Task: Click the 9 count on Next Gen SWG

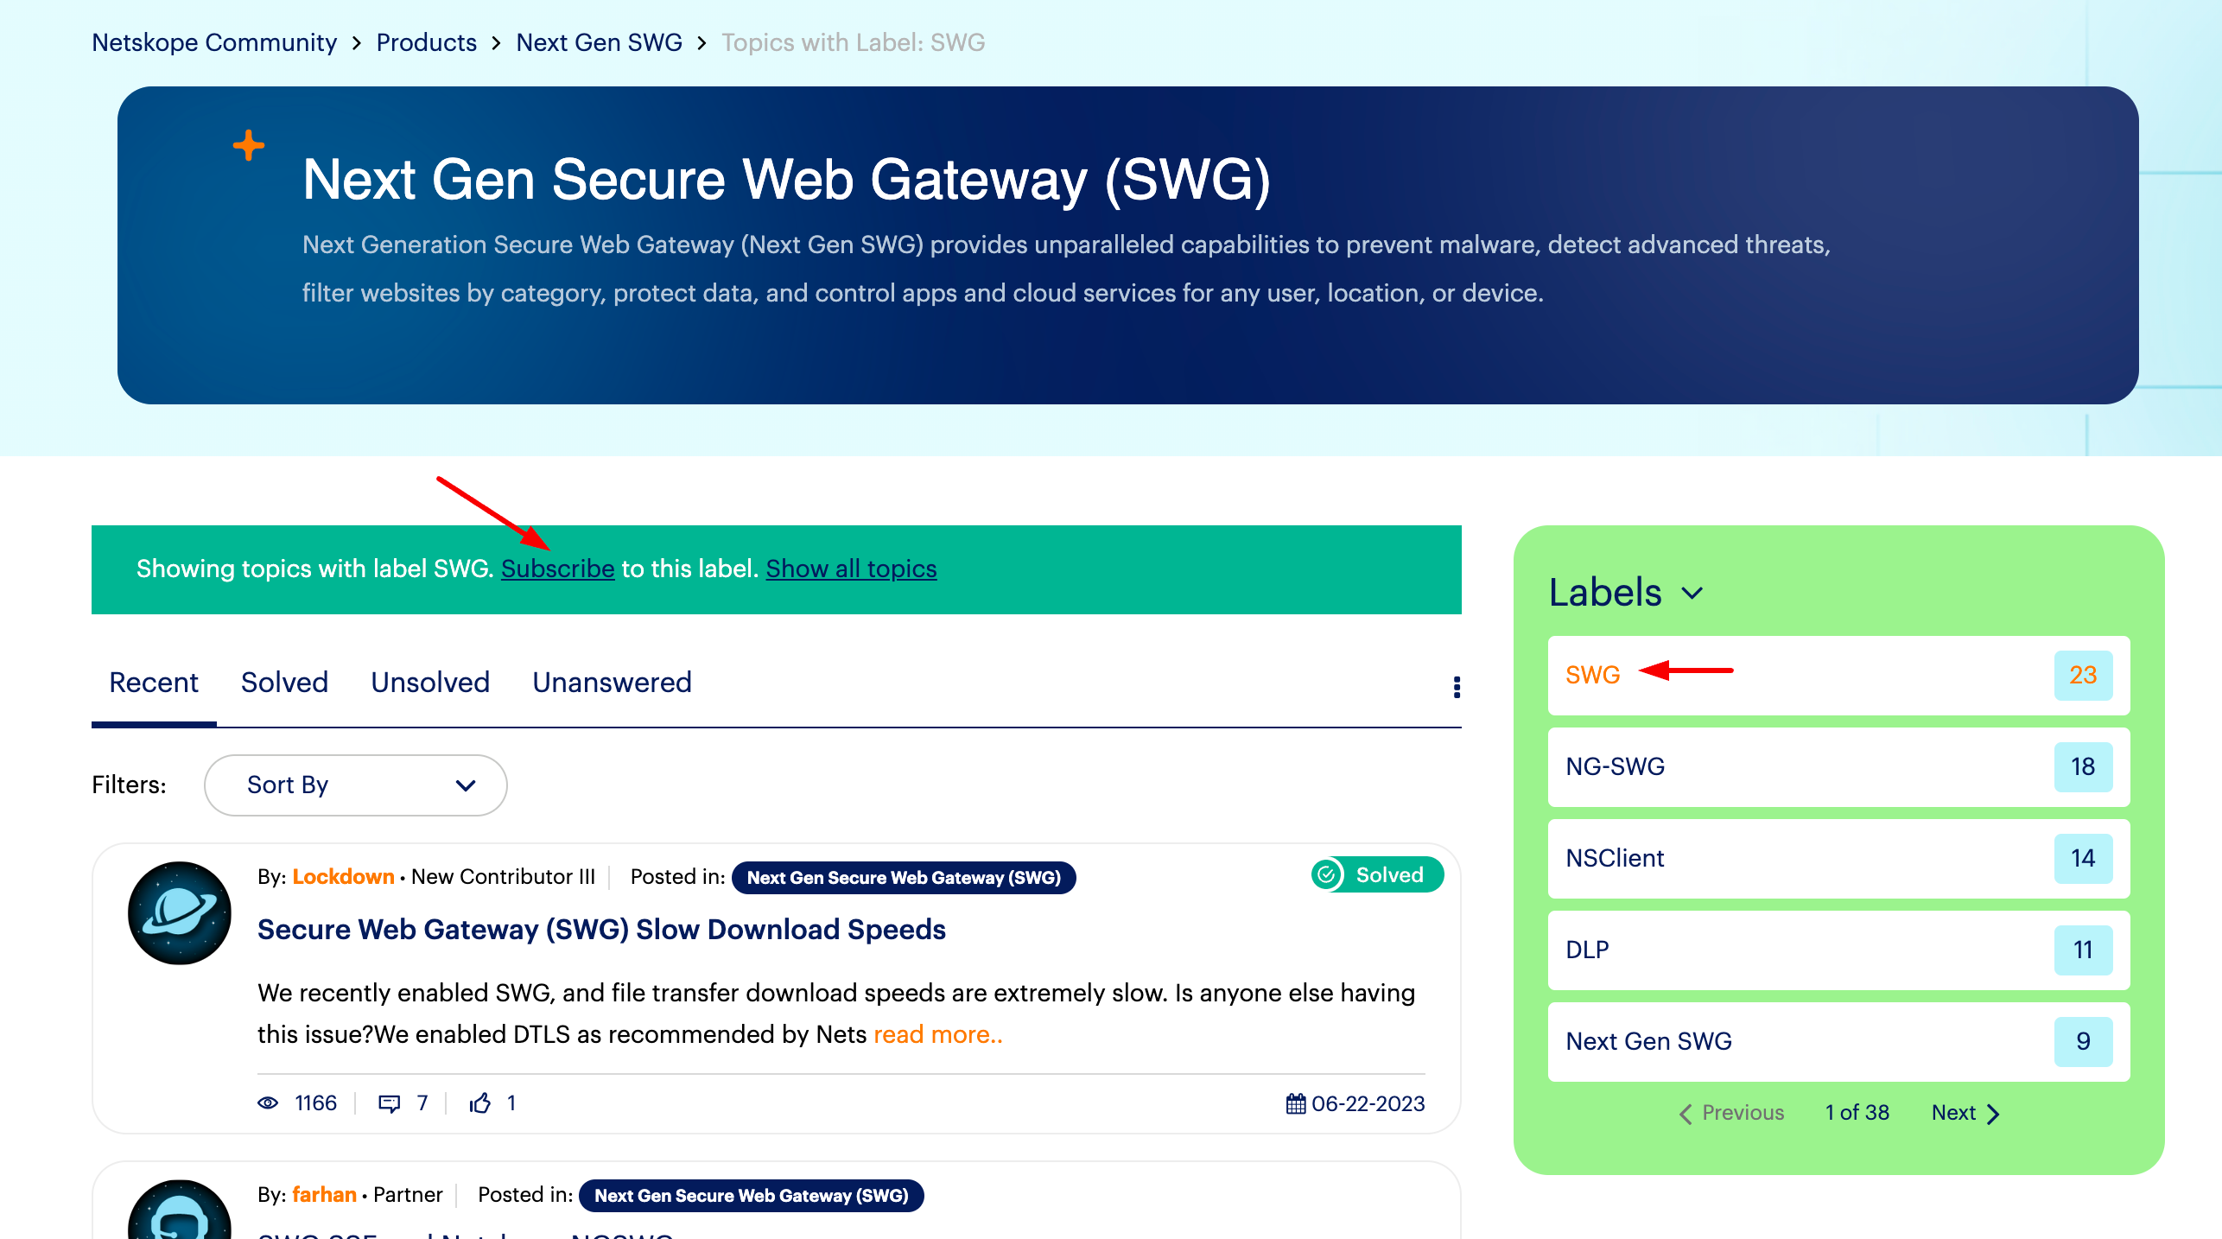Action: coord(2083,1041)
